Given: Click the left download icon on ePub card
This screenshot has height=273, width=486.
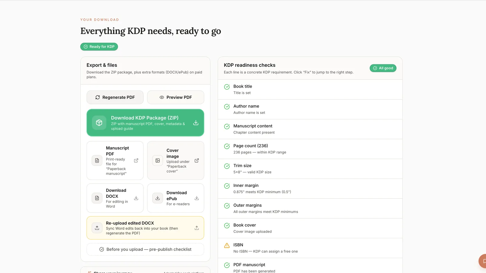Looking at the screenshot, I should (x=158, y=198).
